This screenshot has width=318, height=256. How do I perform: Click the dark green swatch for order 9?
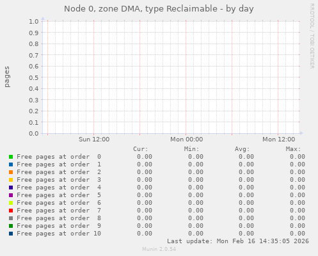click(11, 226)
